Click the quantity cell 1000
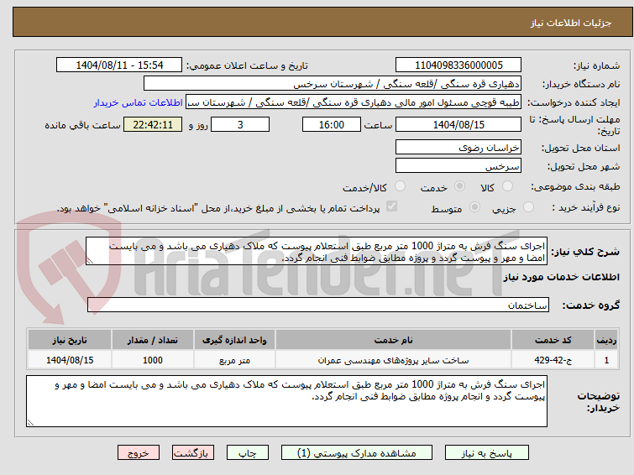This screenshot has height=475, width=634. click(153, 360)
